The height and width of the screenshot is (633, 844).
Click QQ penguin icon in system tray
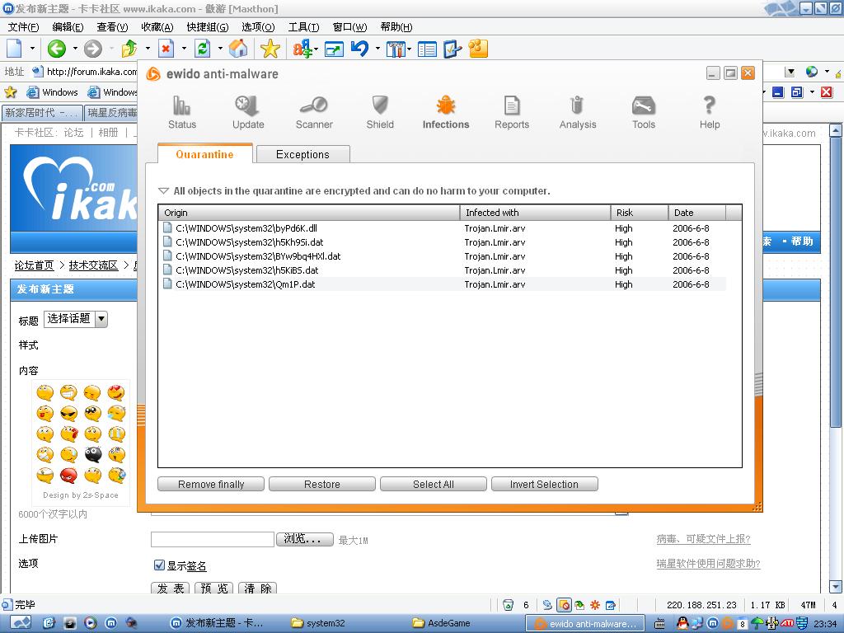click(682, 623)
